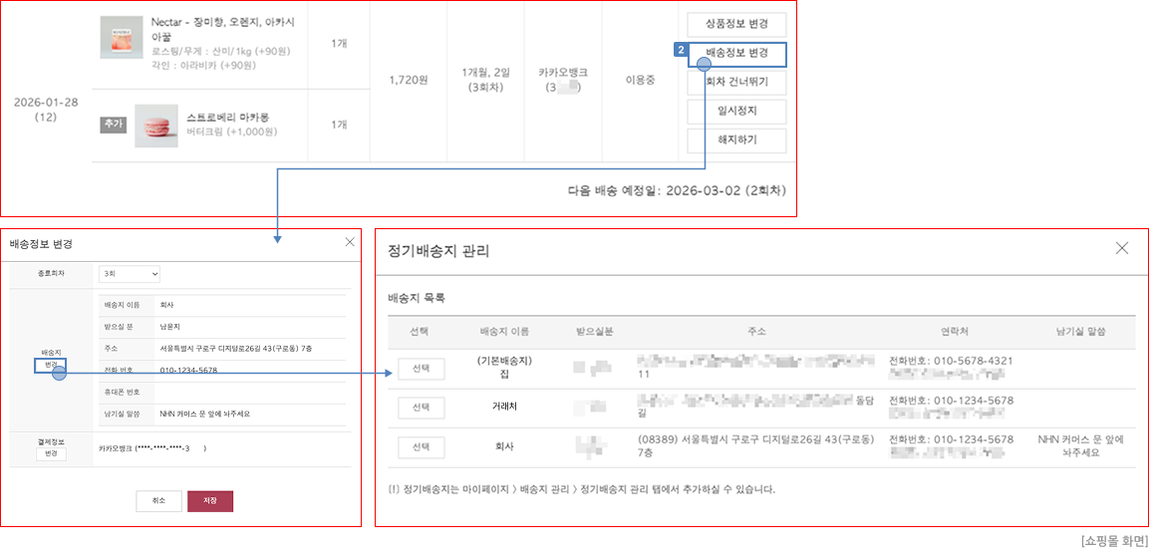Click the 스트로베리 마카롱 product name
1149x556 pixels.
[x=227, y=118]
